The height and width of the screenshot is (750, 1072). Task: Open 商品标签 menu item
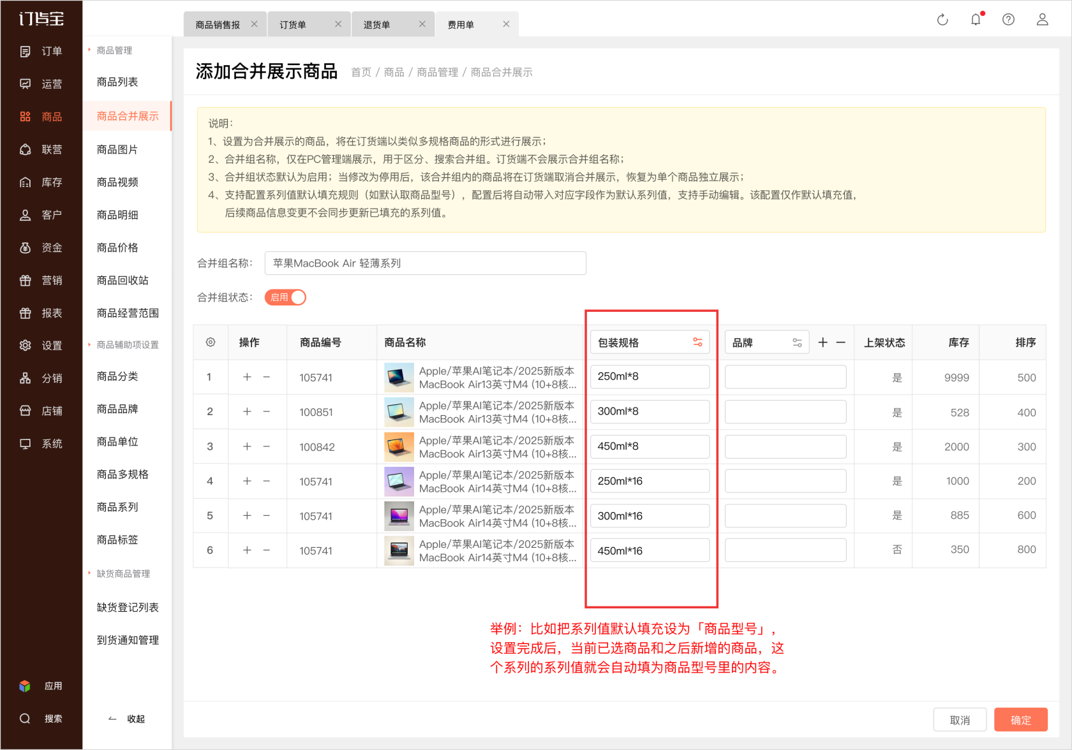117,540
